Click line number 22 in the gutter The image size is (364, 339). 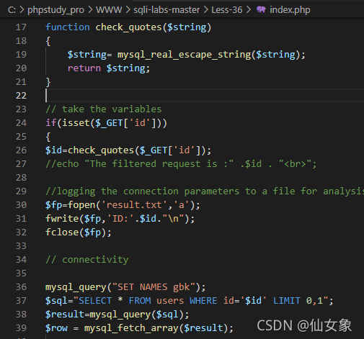click(21, 96)
